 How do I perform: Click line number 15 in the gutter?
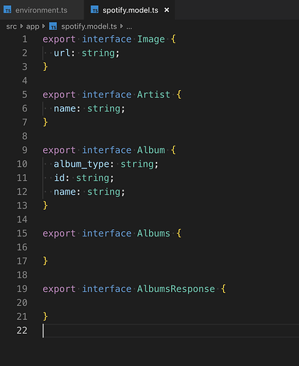click(x=22, y=234)
